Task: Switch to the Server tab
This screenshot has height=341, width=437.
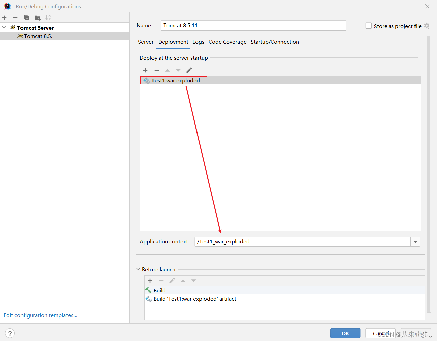Action: 146,42
